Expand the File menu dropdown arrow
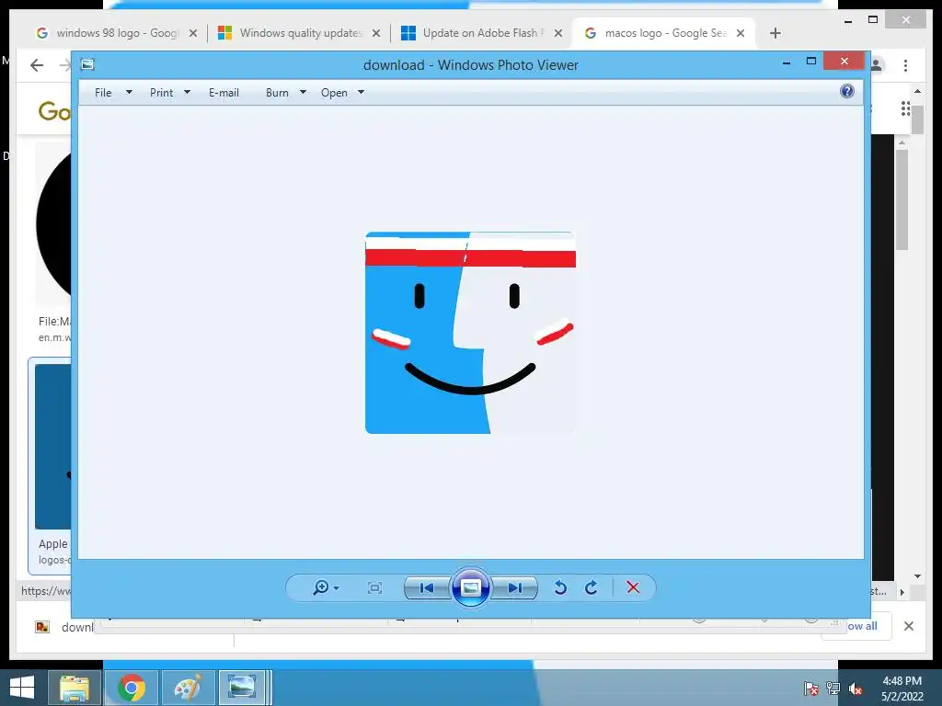This screenshot has width=942, height=706. (x=129, y=93)
